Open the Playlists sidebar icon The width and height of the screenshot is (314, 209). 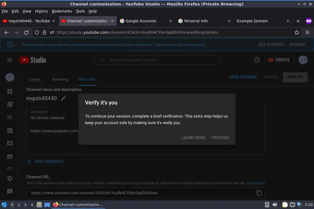[x=10, y=117]
